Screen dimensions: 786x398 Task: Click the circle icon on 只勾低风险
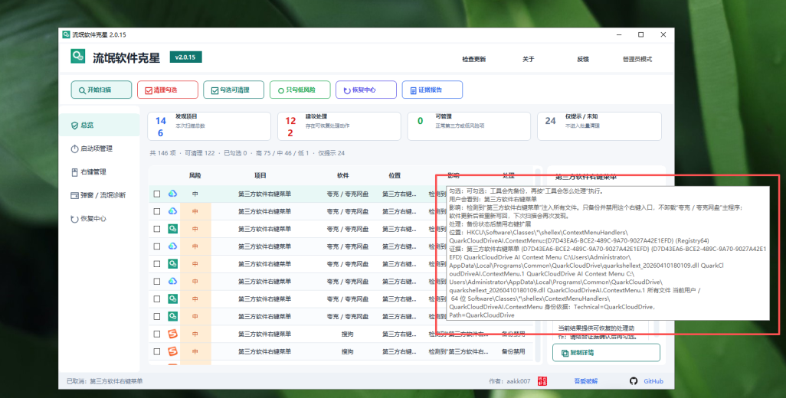coord(280,90)
